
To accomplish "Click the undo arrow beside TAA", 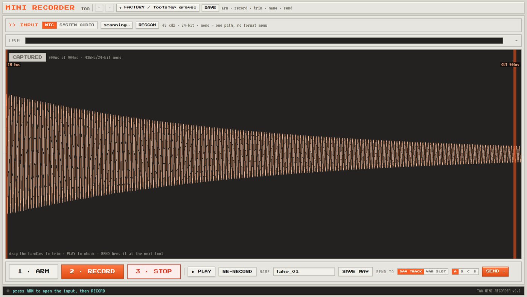I will point(99,8).
